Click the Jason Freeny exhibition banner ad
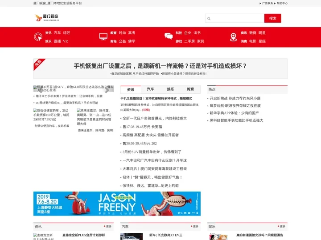The image size is (321, 240). (x=117, y=204)
